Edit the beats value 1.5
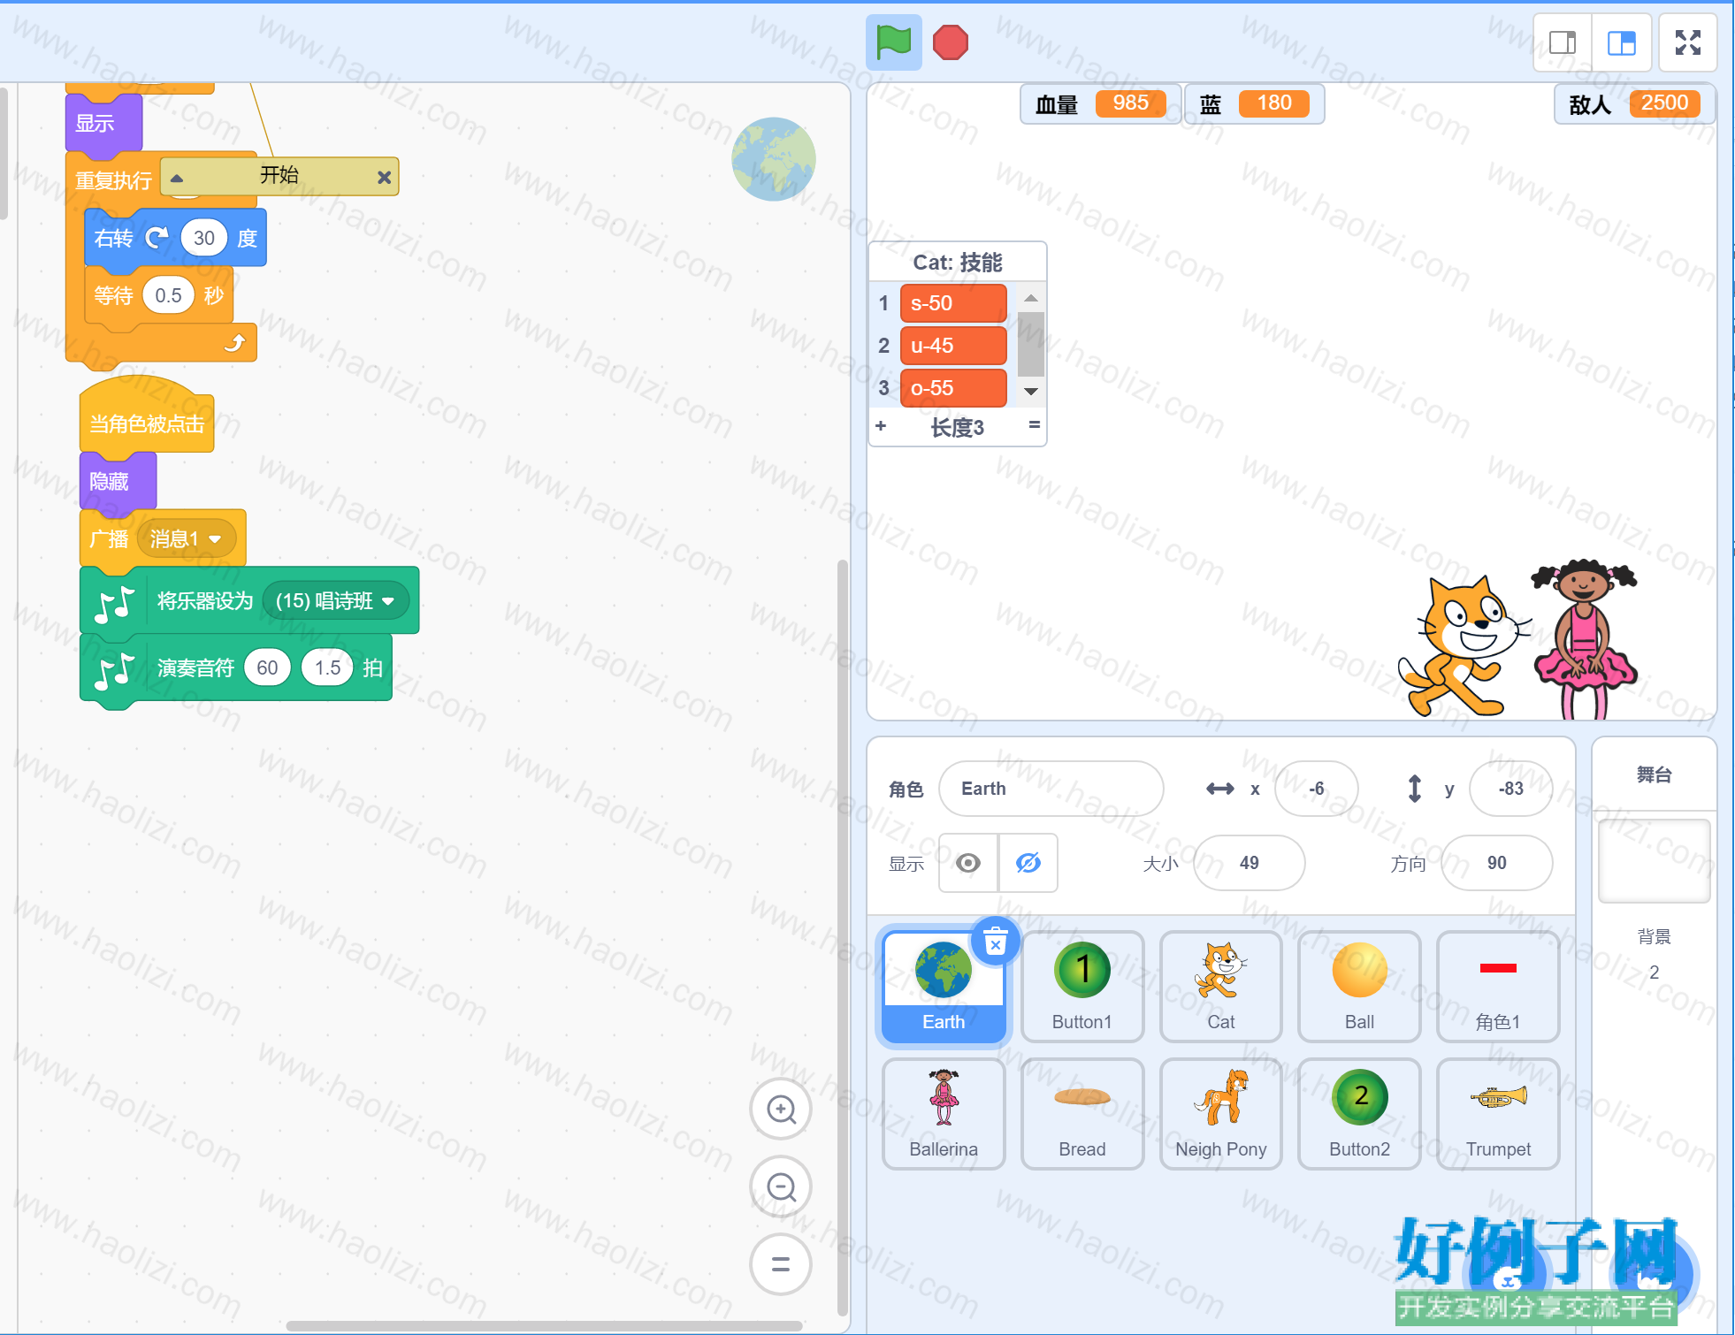1735x1335 pixels. pyautogui.click(x=327, y=667)
